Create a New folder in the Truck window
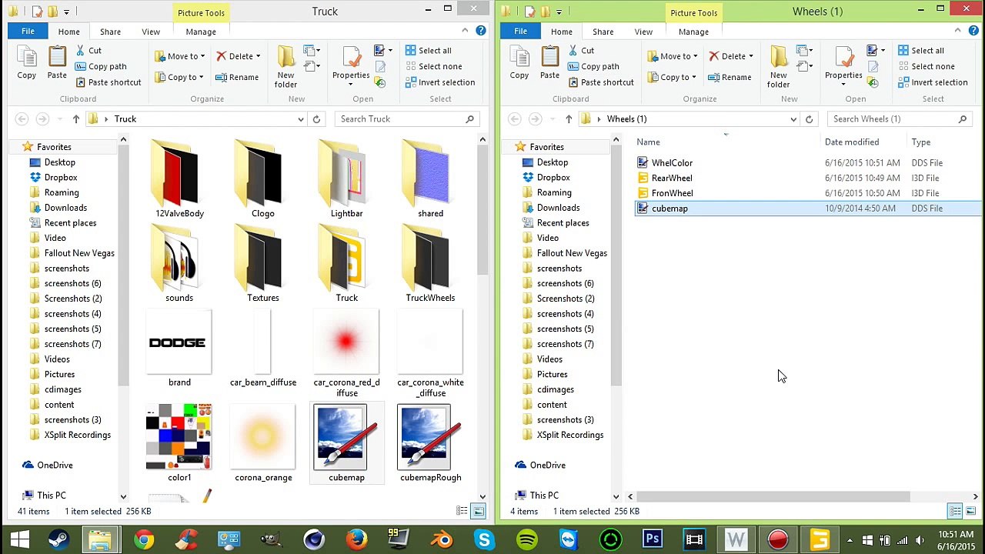 coord(285,66)
